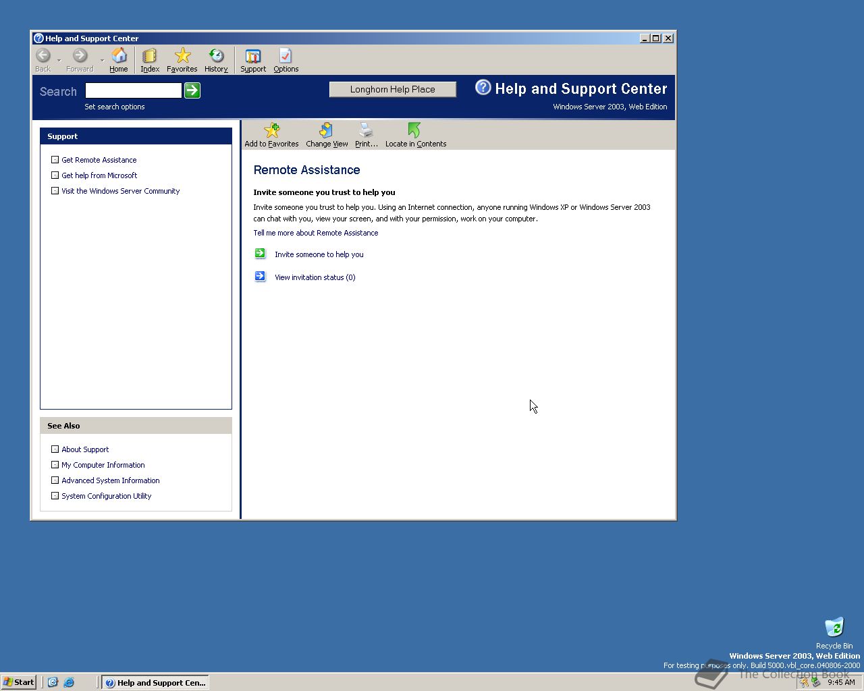The width and height of the screenshot is (864, 691).
Task: Click the taskbar clock showing 9:45 AM
Action: pos(841,682)
